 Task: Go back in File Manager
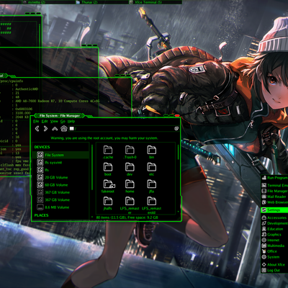[37, 129]
